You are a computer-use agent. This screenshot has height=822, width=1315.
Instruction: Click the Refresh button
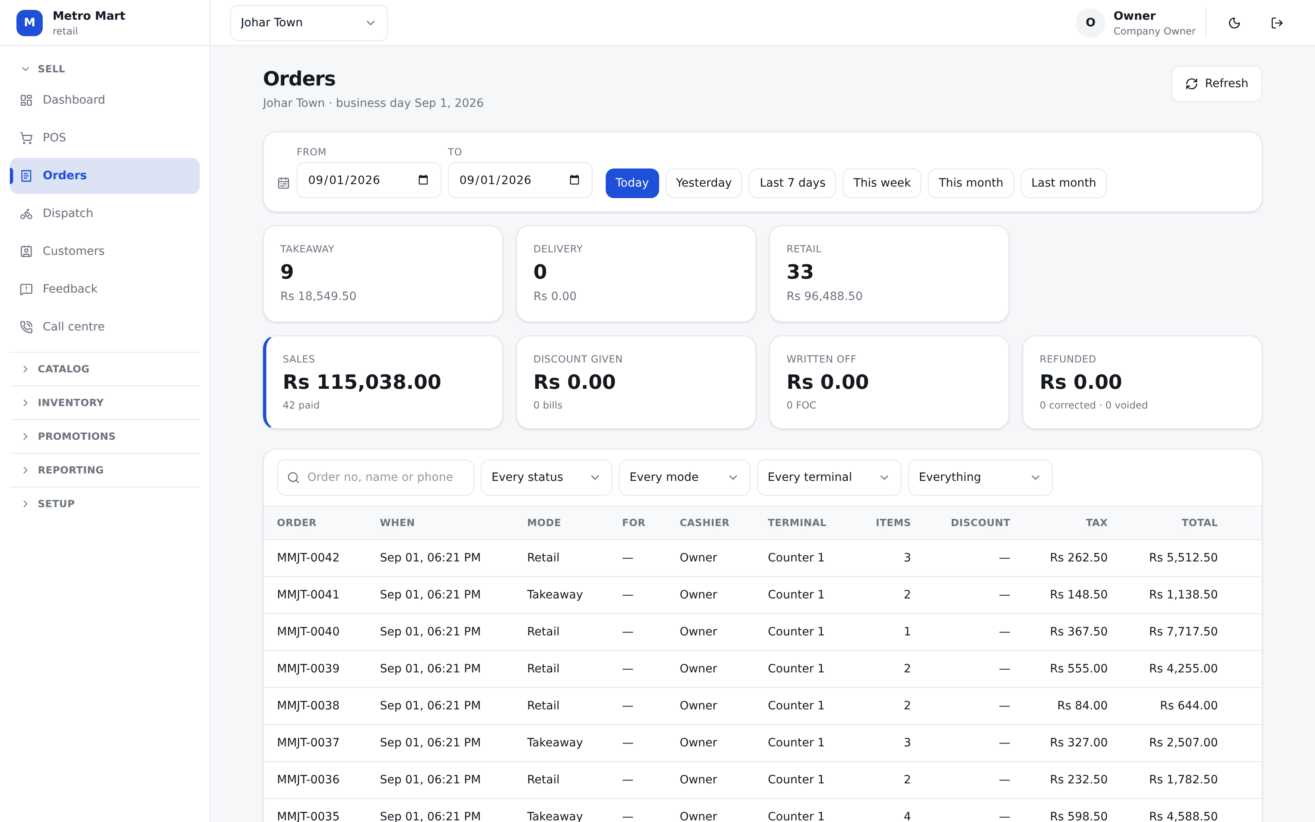point(1216,84)
